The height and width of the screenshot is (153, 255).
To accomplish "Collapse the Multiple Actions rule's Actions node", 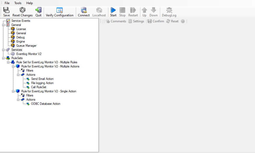I will (18, 75).
